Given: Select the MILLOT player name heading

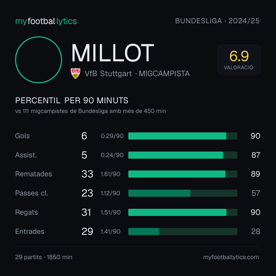Looking at the screenshot, I should tap(113, 53).
